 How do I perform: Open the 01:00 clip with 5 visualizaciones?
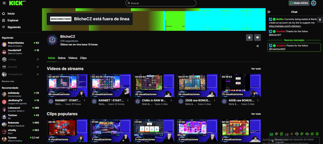tap(154, 131)
